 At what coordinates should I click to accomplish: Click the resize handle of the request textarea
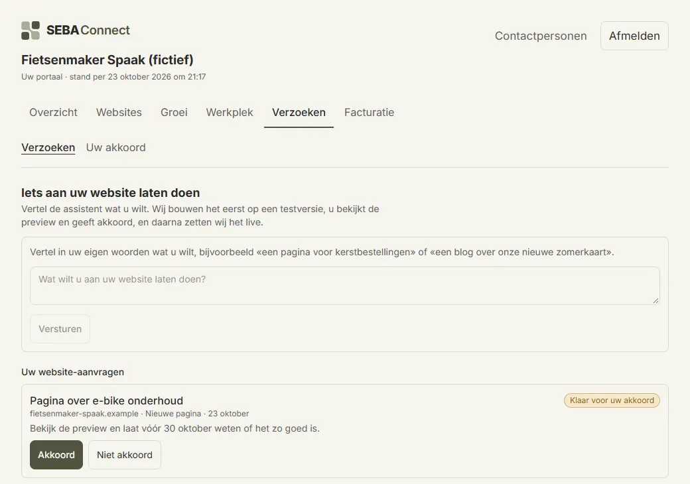(x=655, y=301)
